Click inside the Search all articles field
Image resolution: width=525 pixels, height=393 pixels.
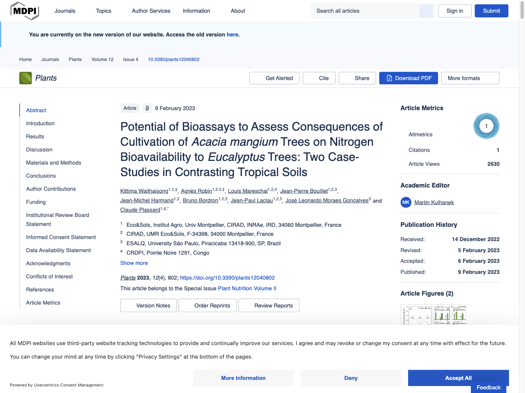(365, 11)
